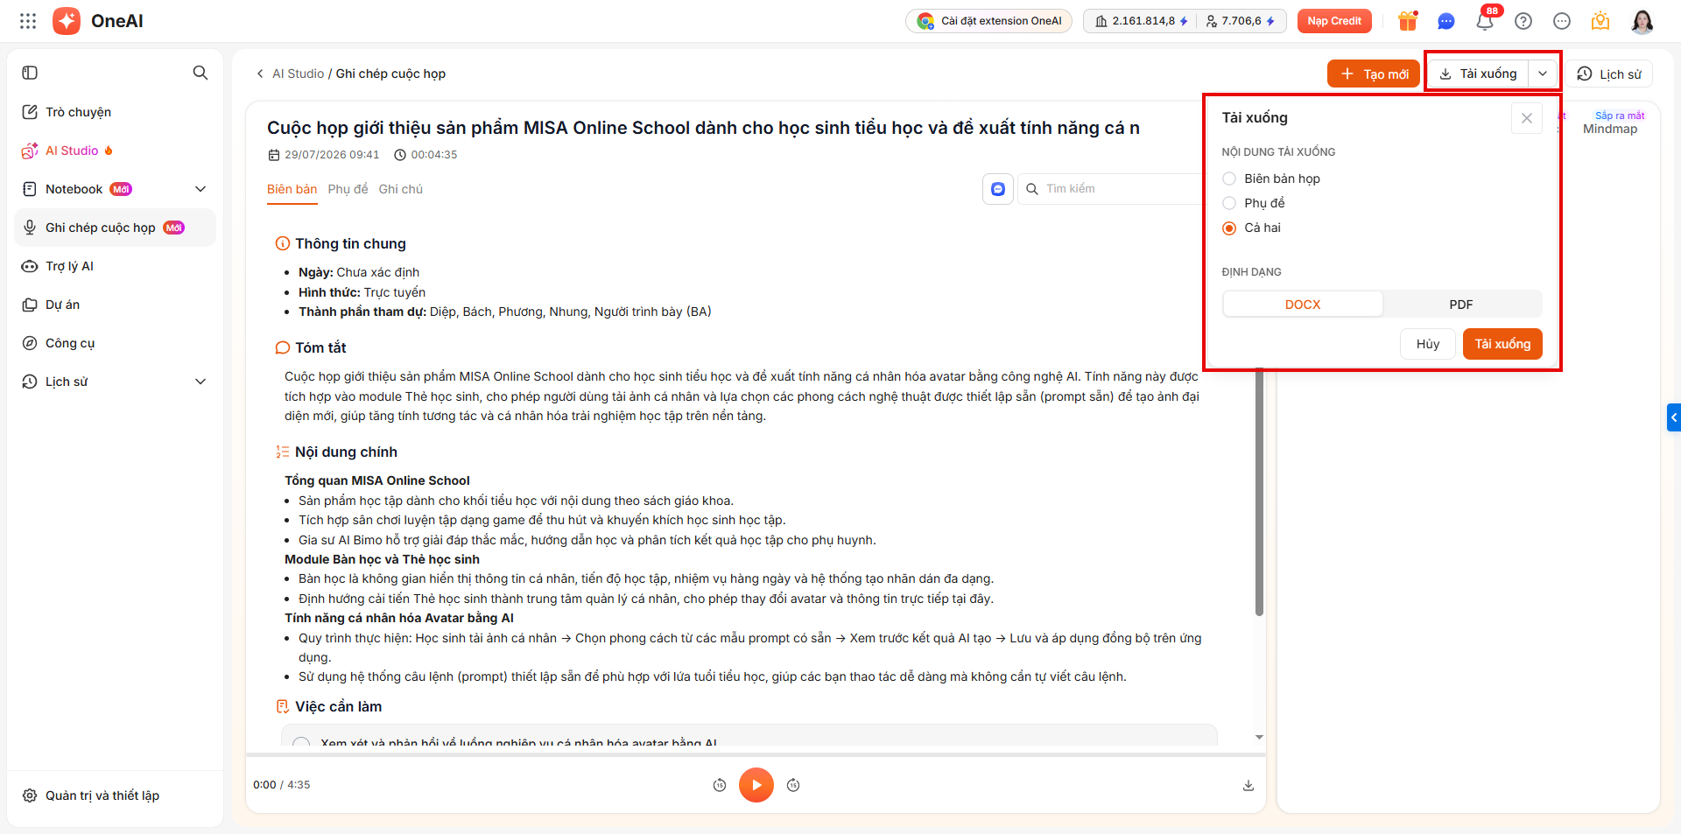Click the audio progress bar

pyautogui.click(x=756, y=754)
